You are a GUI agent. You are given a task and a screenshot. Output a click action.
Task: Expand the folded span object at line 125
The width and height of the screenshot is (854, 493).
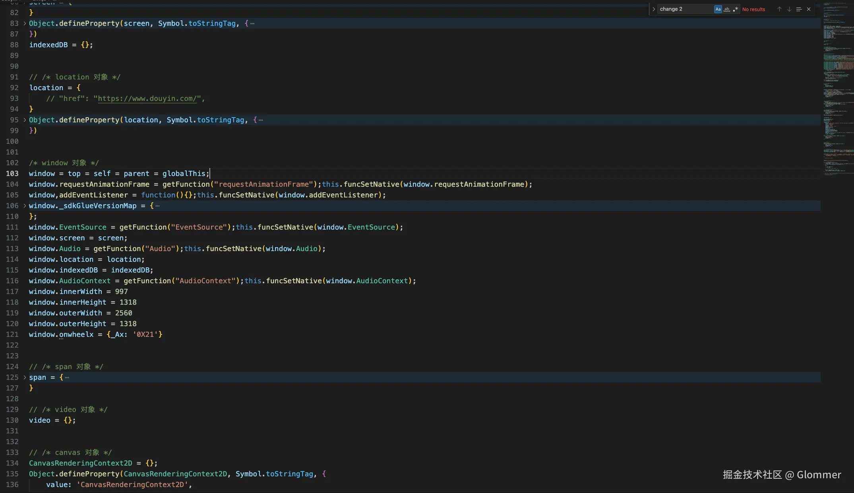(25, 377)
